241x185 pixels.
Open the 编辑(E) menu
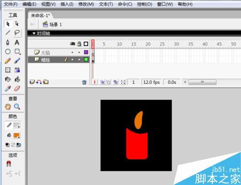click(29, 4)
